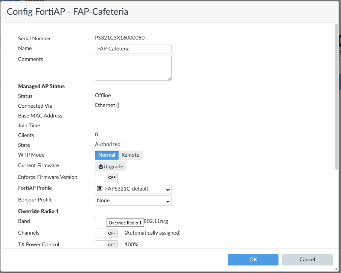Screen dimensions: 341x273
Task: Click the serial number PS321C3X16000050
Action: (120, 38)
